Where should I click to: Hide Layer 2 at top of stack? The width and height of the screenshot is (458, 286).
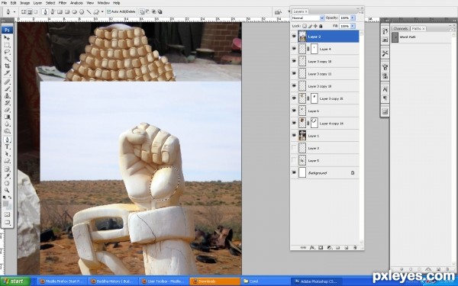[x=294, y=37]
